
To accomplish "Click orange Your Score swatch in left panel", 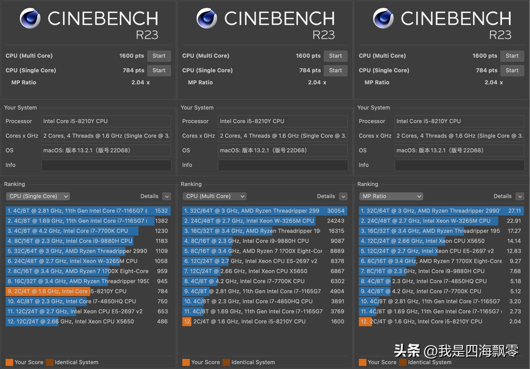I will [x=9, y=362].
